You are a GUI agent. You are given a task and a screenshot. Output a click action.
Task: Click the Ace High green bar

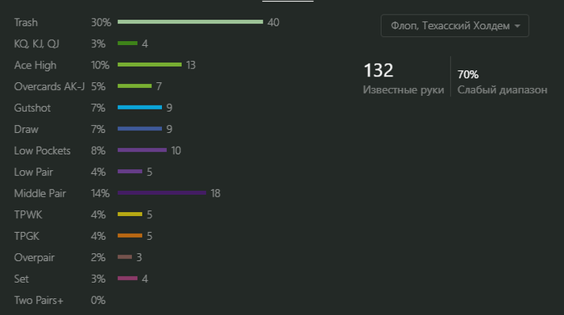(x=150, y=64)
